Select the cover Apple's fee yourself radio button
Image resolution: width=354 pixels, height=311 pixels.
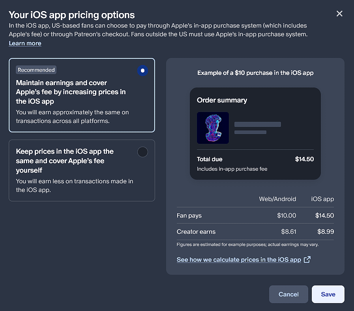[143, 152]
